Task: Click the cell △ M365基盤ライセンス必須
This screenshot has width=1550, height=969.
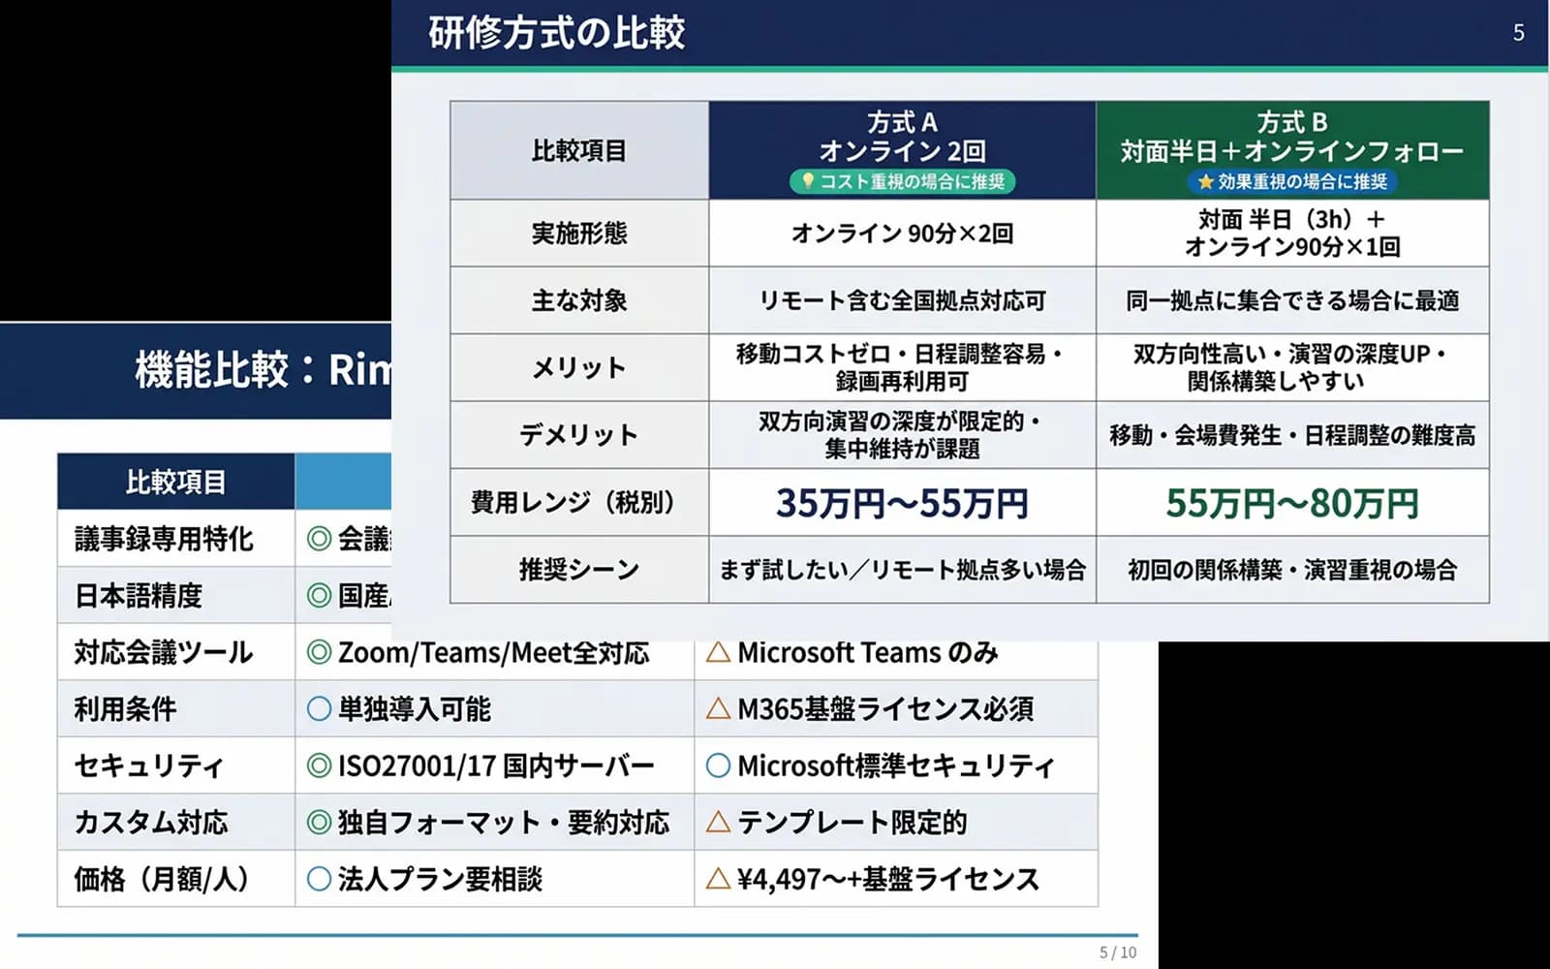Action: tap(896, 708)
